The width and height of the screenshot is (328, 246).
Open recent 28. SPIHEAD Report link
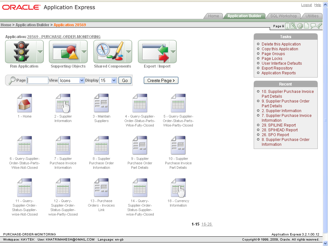(279, 130)
